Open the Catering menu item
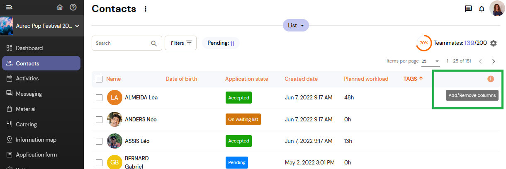The height and width of the screenshot is (169, 506). pyautogui.click(x=41, y=124)
